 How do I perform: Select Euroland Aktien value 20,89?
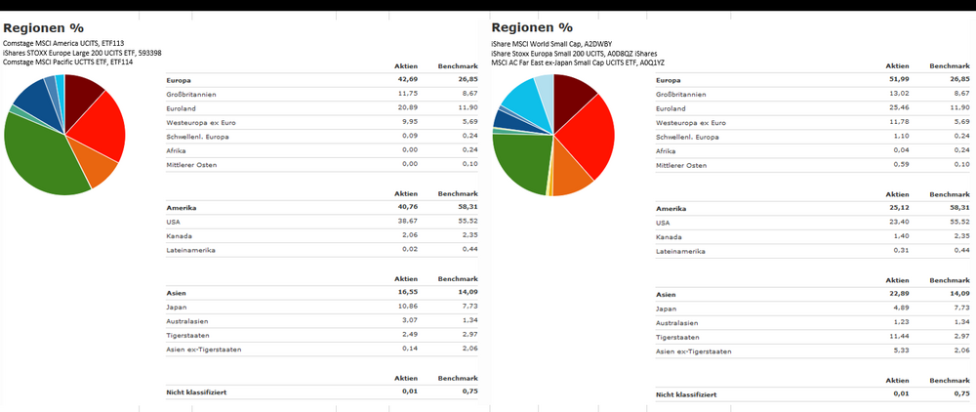(408, 107)
